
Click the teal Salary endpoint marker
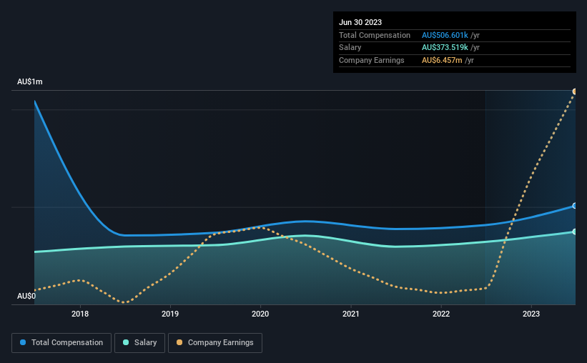coord(575,232)
